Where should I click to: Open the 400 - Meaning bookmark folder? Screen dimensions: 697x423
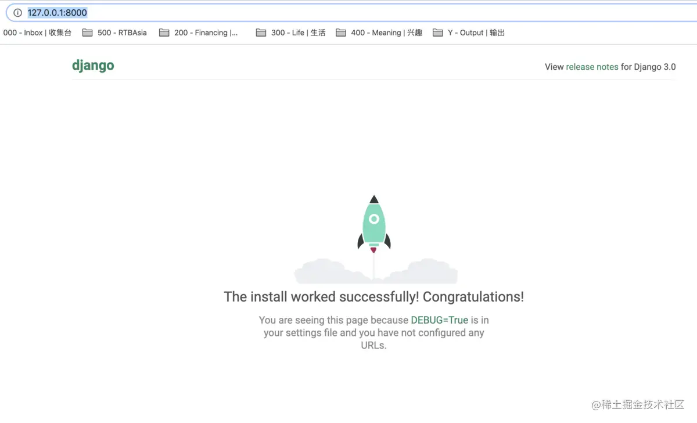point(379,33)
